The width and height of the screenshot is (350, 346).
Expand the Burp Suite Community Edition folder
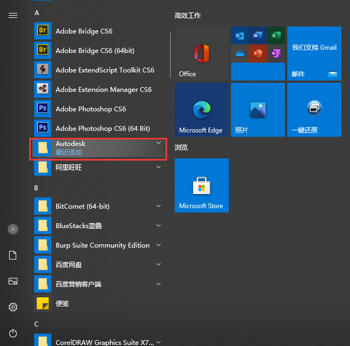point(159,245)
